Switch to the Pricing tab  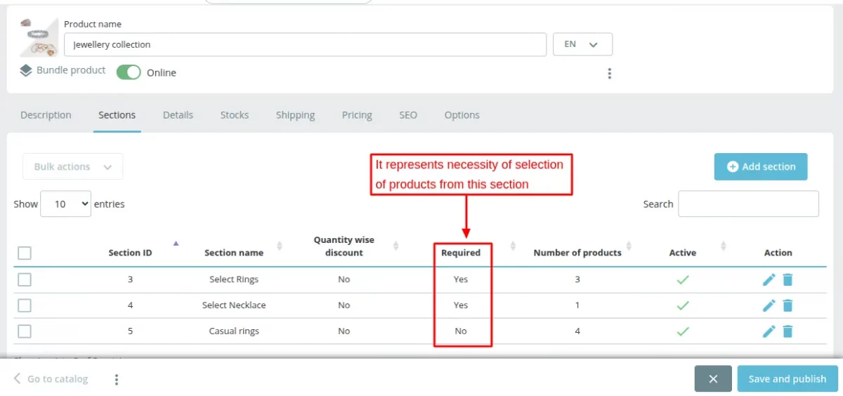point(357,115)
